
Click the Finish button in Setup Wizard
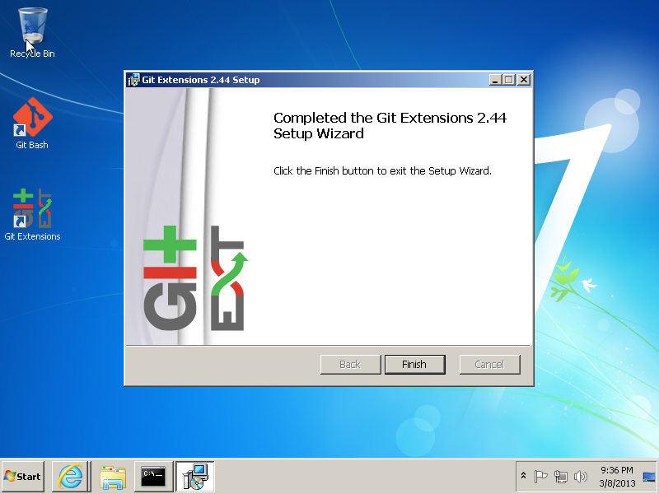pyautogui.click(x=415, y=364)
